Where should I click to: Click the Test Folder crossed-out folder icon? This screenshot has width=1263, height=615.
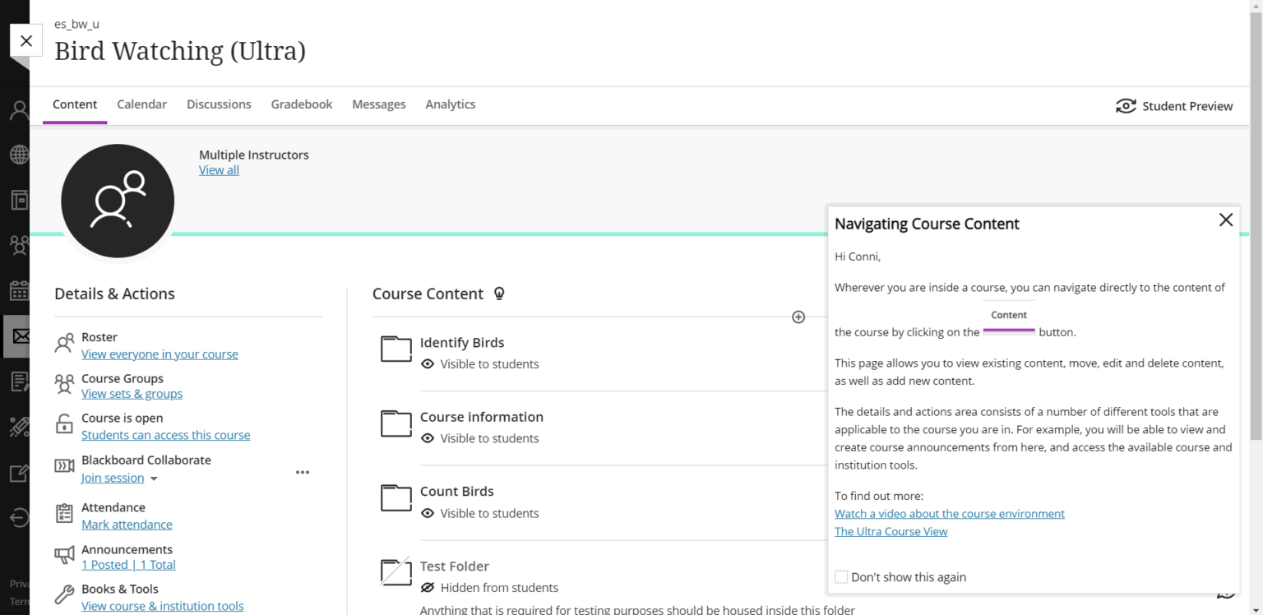coord(396,571)
